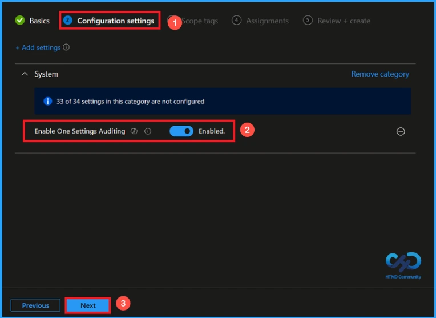Click the "33 of 34 settings" message text
This screenshot has height=318, width=436.
131,102
